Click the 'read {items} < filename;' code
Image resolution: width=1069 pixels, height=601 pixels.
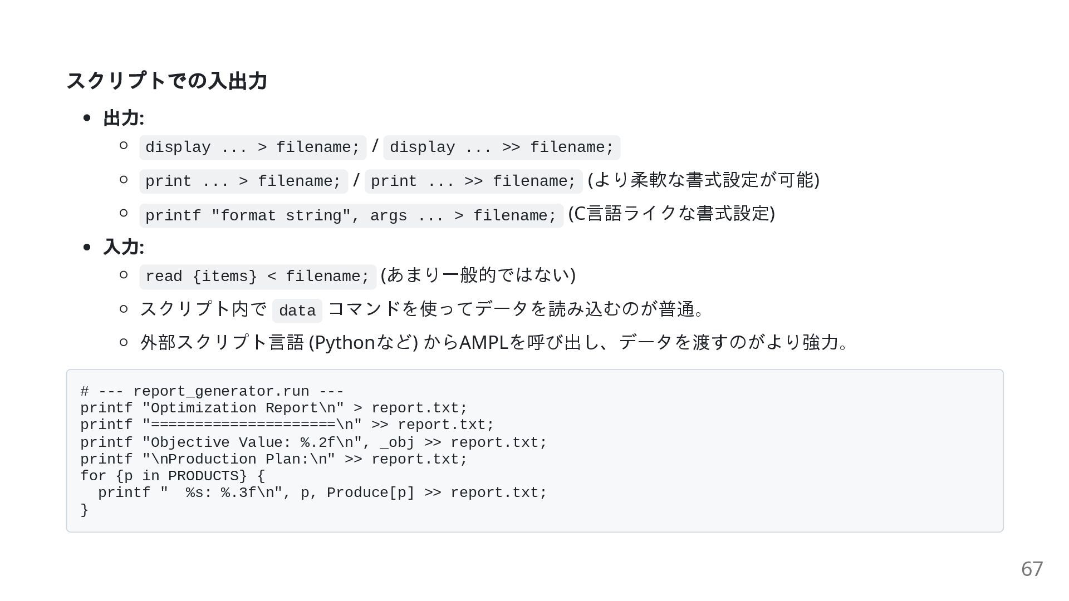point(257,277)
